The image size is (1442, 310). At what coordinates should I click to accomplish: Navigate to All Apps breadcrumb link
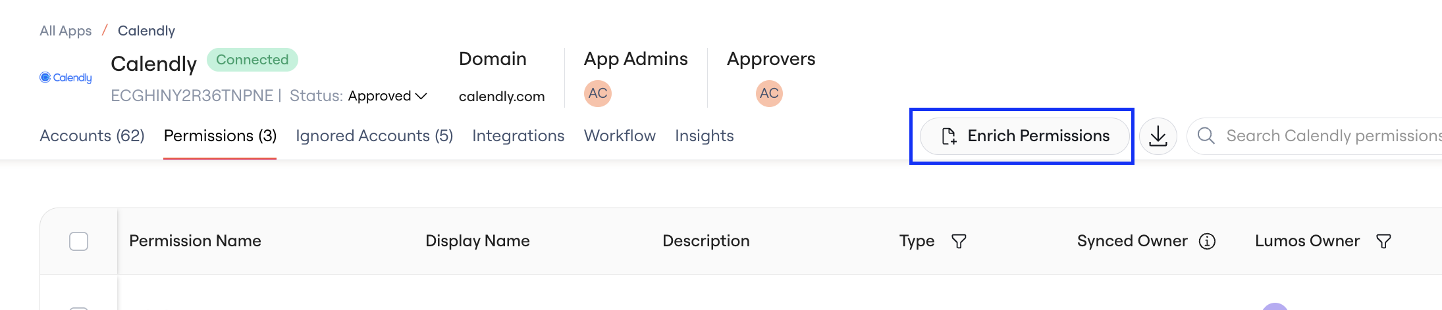click(x=66, y=31)
